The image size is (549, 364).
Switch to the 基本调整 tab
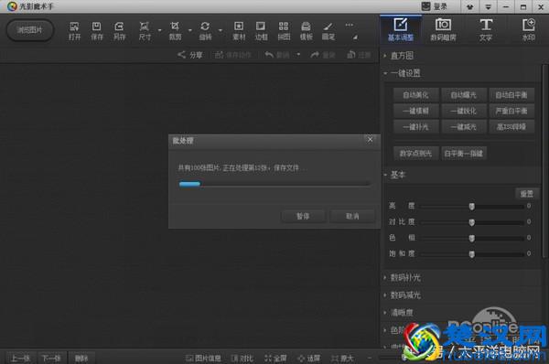[401, 29]
